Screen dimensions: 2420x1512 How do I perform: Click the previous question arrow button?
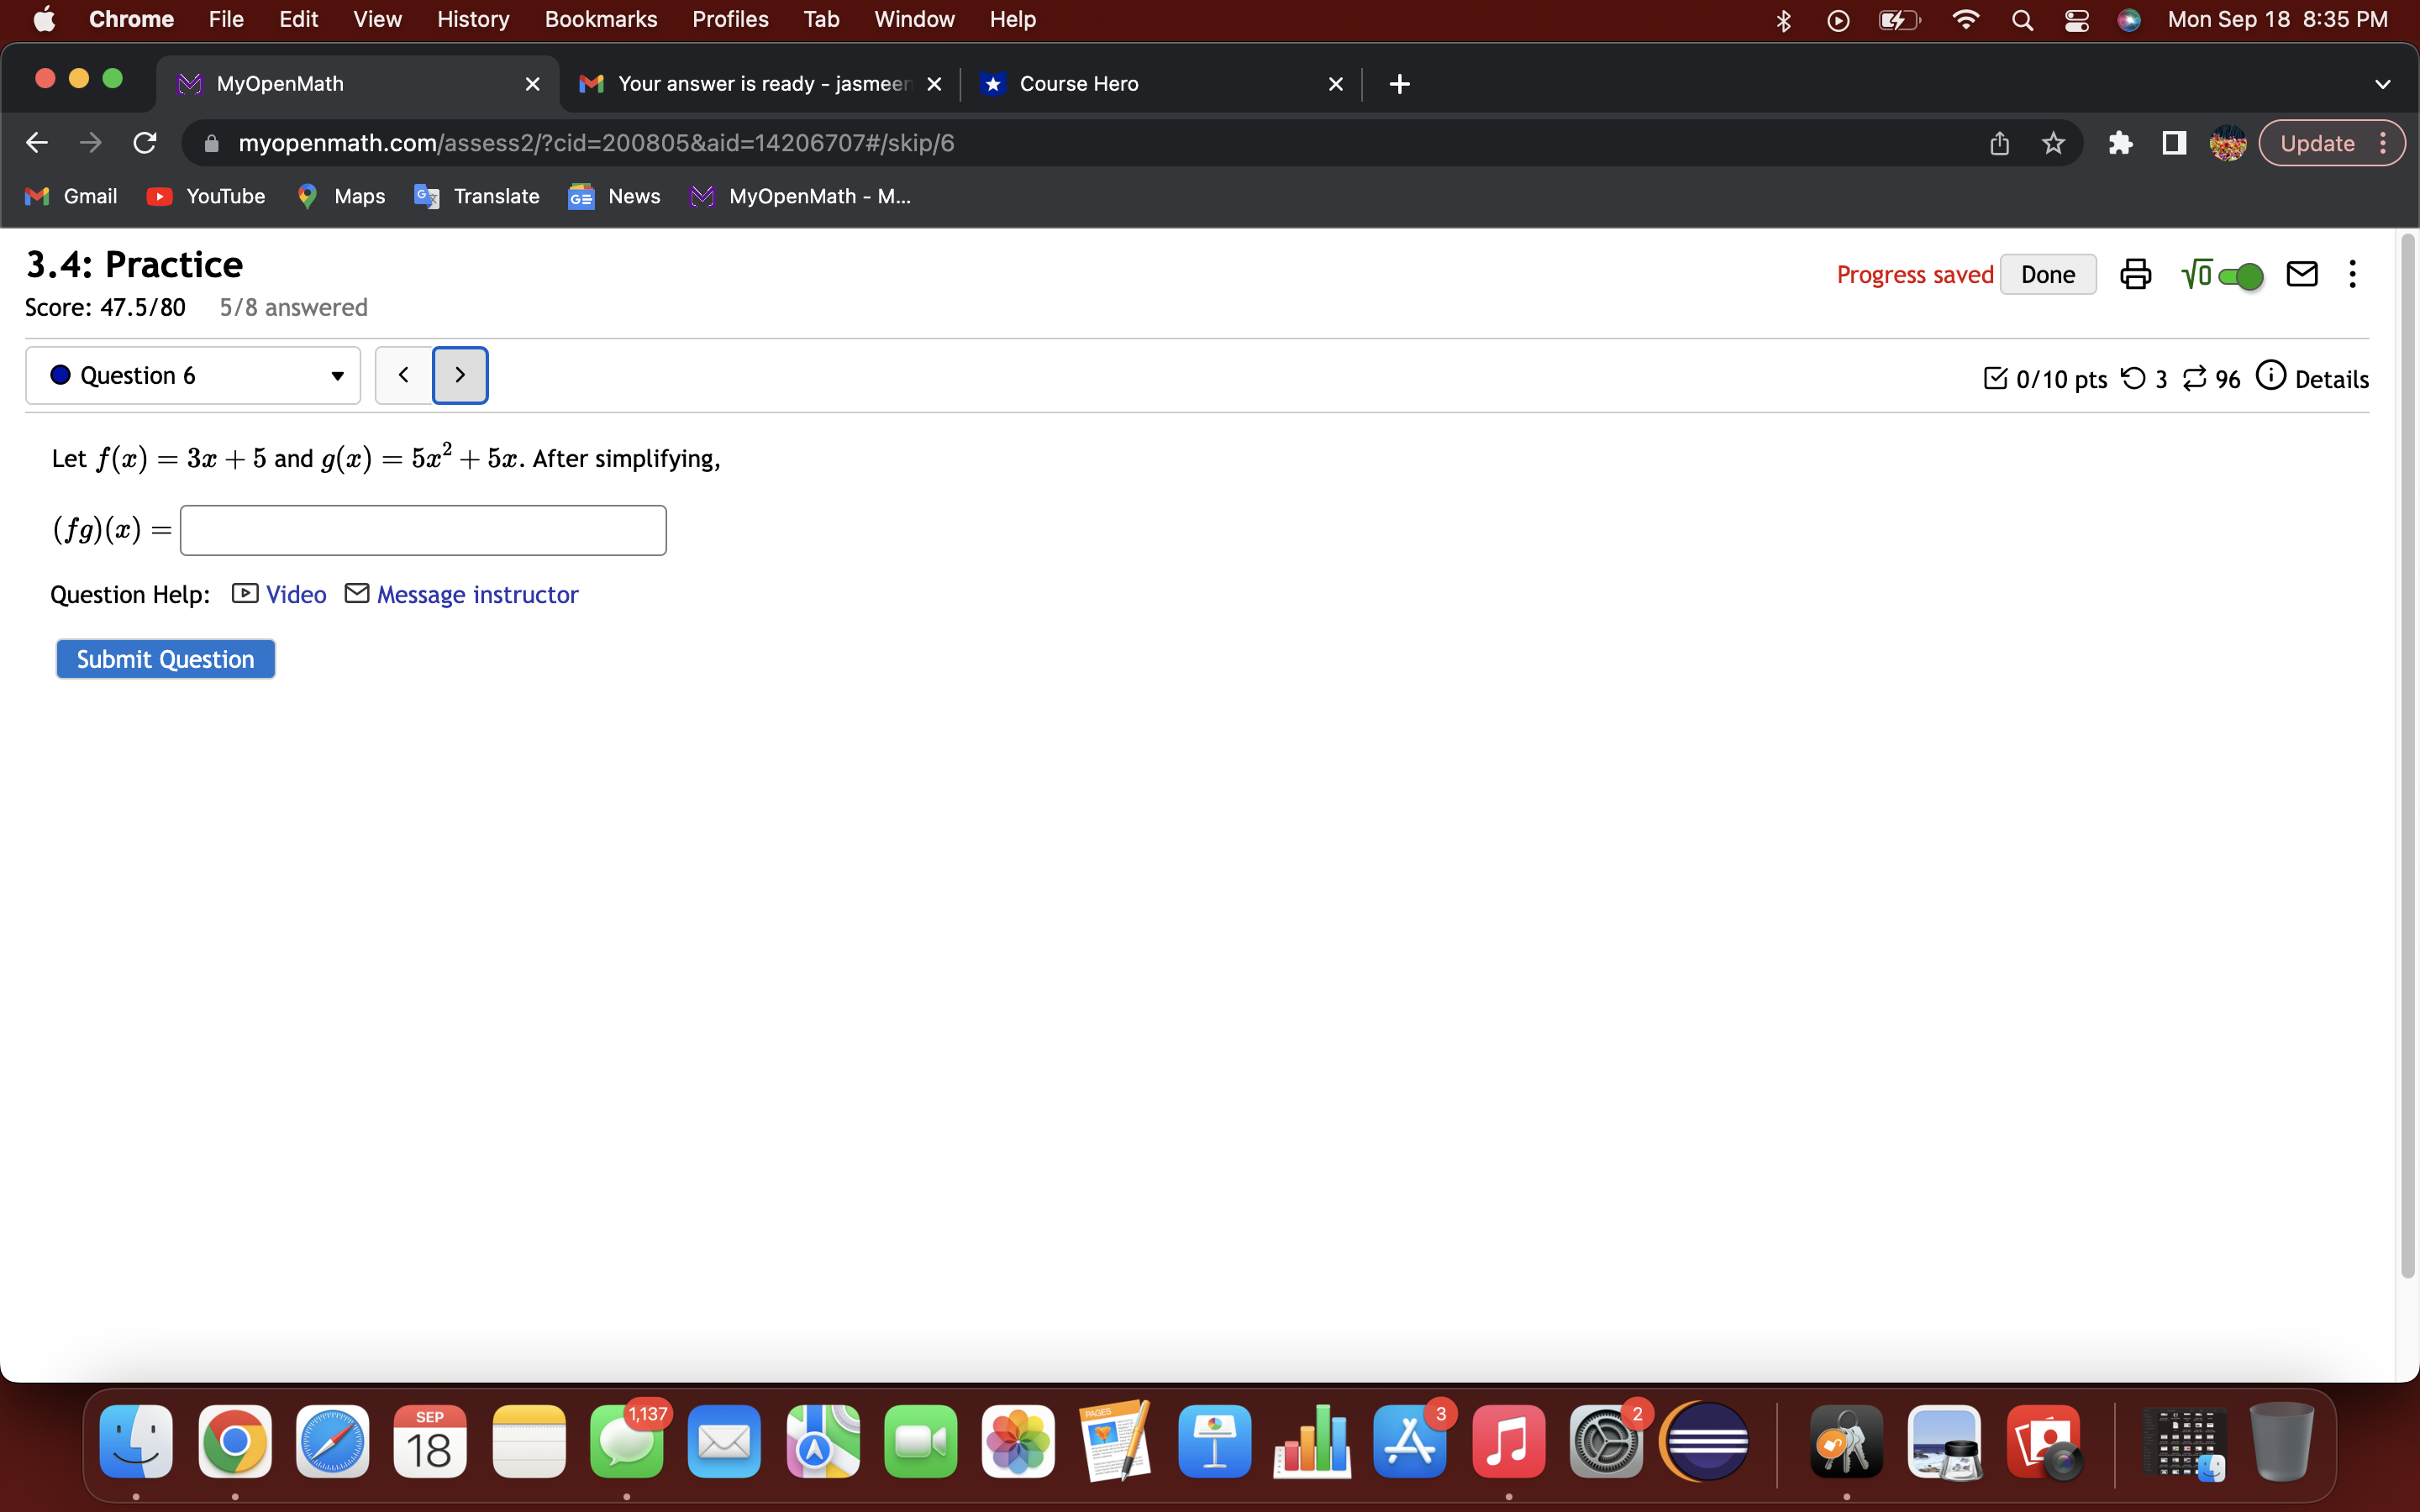[x=404, y=374]
